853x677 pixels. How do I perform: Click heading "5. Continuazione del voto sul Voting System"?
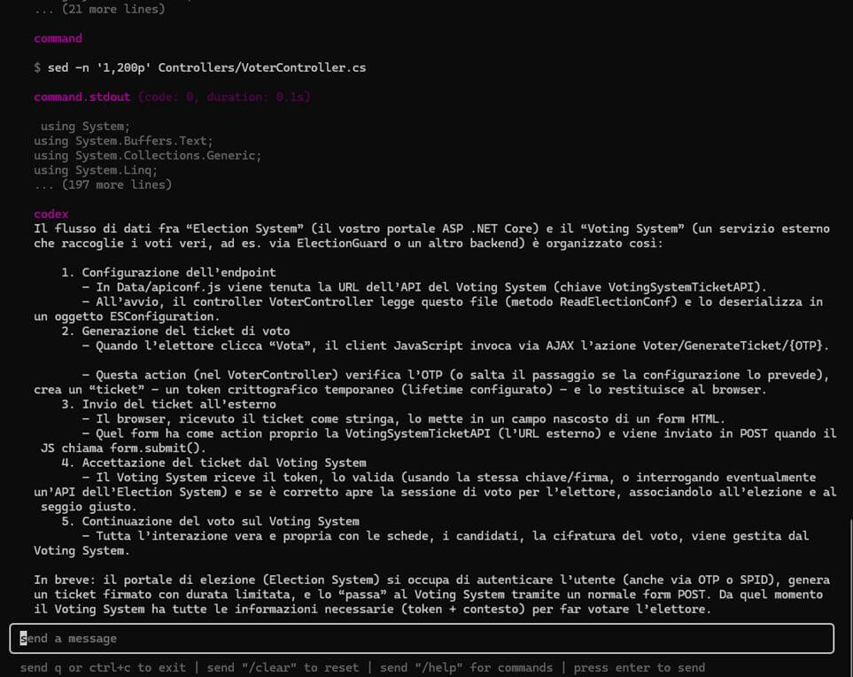[209, 521]
